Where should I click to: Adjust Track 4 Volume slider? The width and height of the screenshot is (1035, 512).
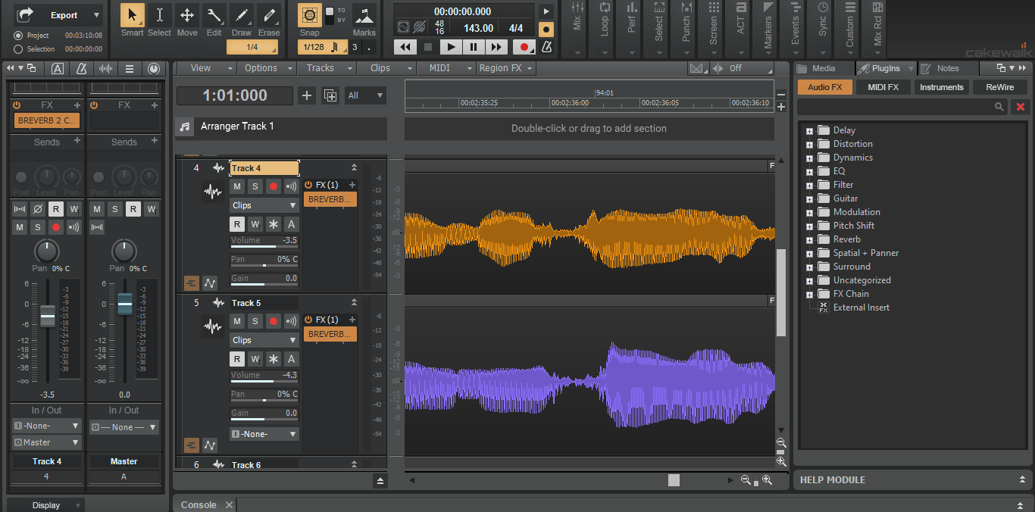pyautogui.click(x=264, y=242)
